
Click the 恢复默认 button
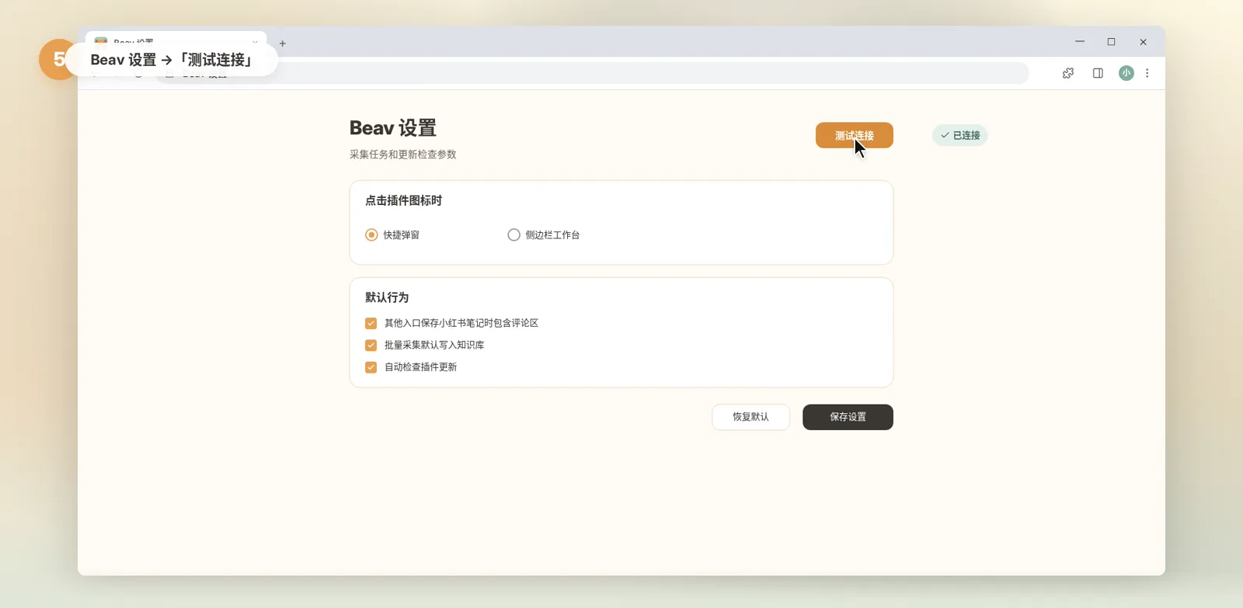point(750,417)
